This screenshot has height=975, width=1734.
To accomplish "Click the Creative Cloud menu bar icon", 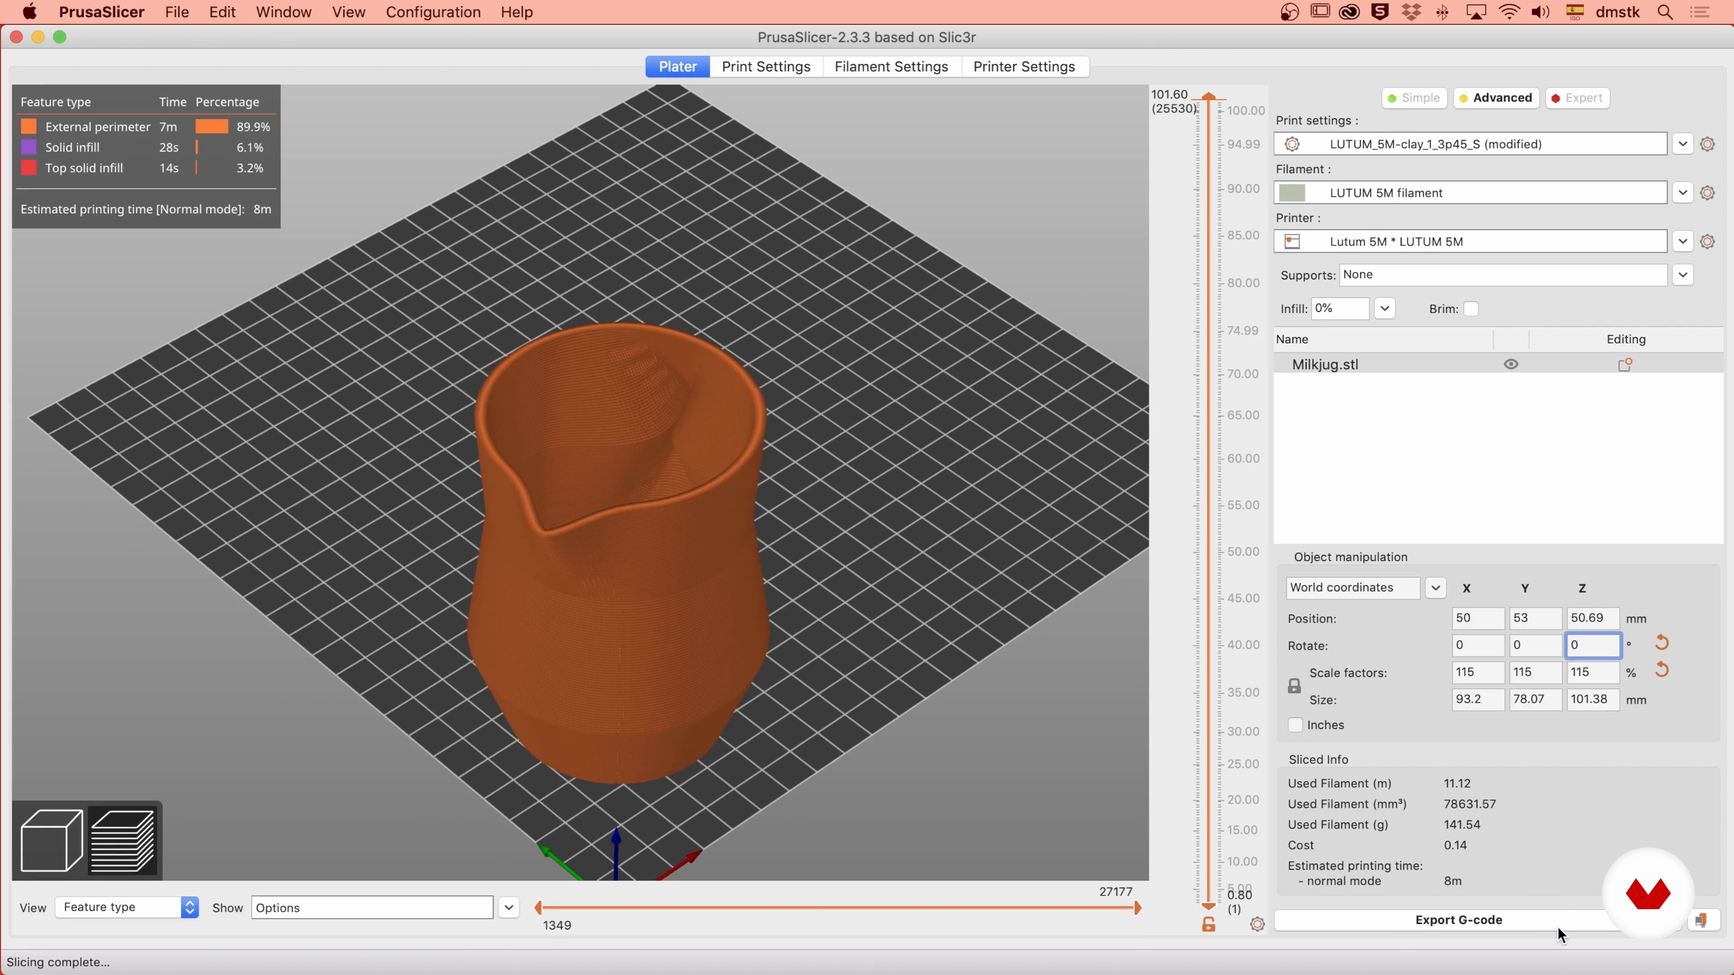I will click(1350, 12).
